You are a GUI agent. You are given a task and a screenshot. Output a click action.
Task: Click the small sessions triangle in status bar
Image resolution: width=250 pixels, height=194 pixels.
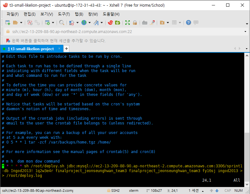tap(203, 191)
